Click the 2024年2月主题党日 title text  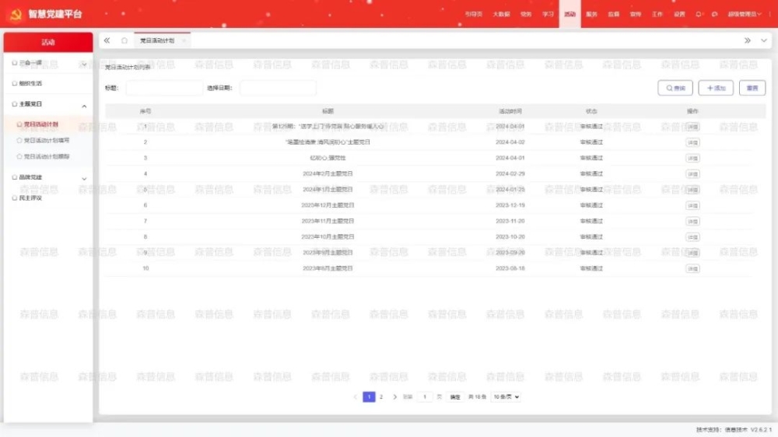pyautogui.click(x=328, y=173)
